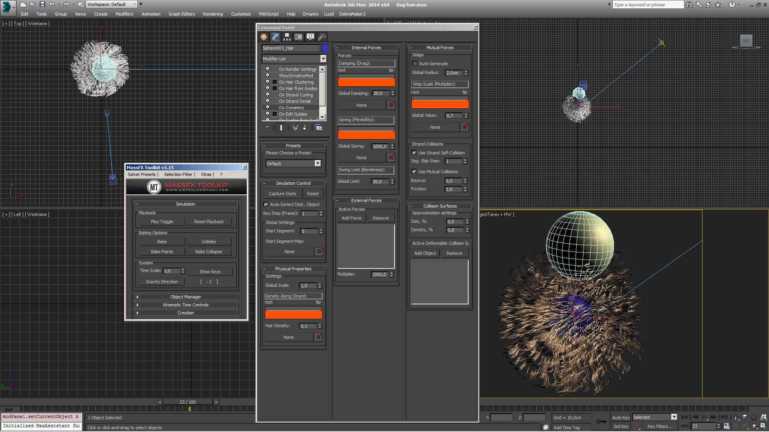
Task: Save the file with floppy icon
Action: (x=42, y=4)
